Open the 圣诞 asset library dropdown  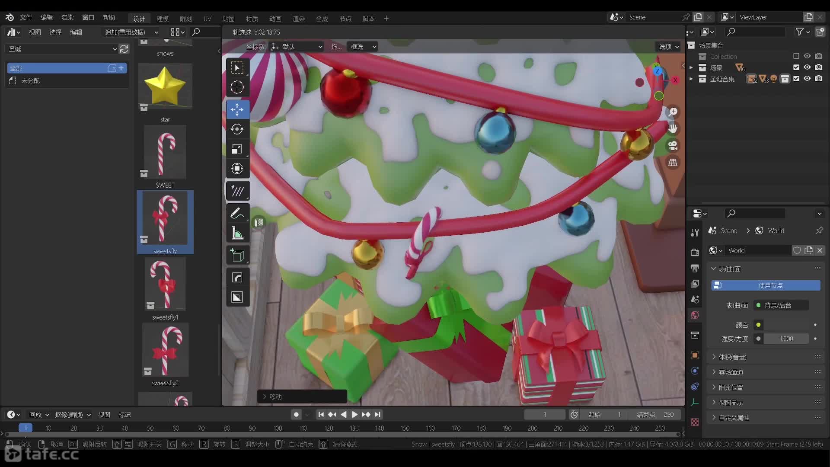62,49
